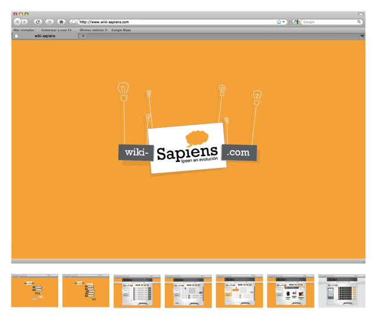Screen dimensions: 377x320
Task: Open the bookmark star dropdown arrow
Action: coord(284,22)
